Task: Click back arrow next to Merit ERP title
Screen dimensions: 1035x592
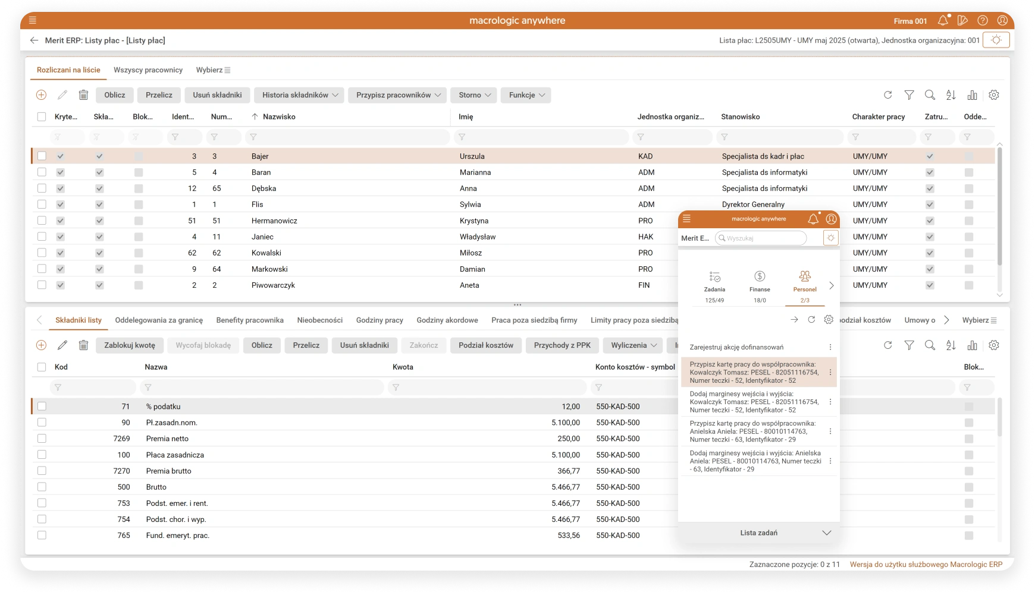Action: click(x=34, y=40)
